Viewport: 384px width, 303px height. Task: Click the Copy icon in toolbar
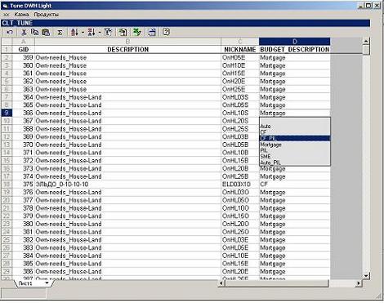pyautogui.click(x=34, y=33)
